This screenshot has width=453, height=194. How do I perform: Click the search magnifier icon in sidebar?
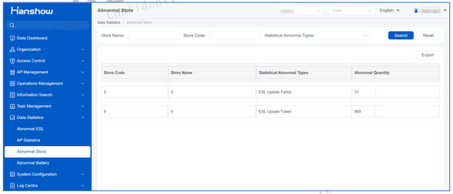point(12,25)
